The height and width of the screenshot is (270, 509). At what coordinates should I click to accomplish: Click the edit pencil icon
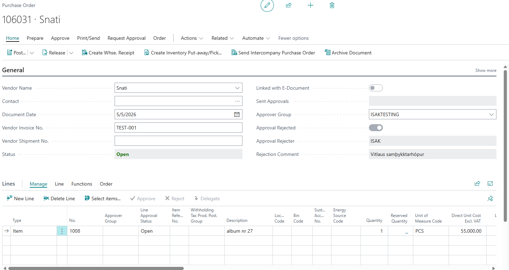pyautogui.click(x=267, y=5)
